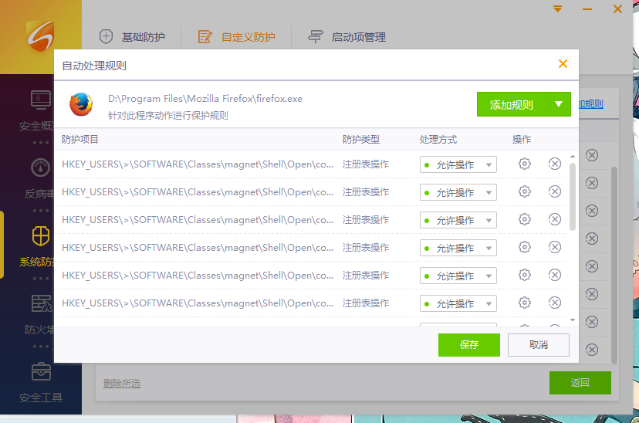Save the rules with 保存
Image resolution: width=639 pixels, height=423 pixels.
[469, 345]
